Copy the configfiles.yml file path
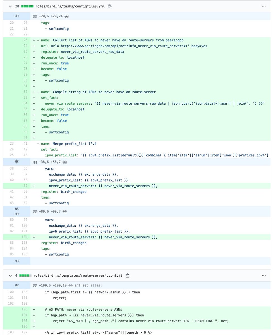 (x=110, y=6)
